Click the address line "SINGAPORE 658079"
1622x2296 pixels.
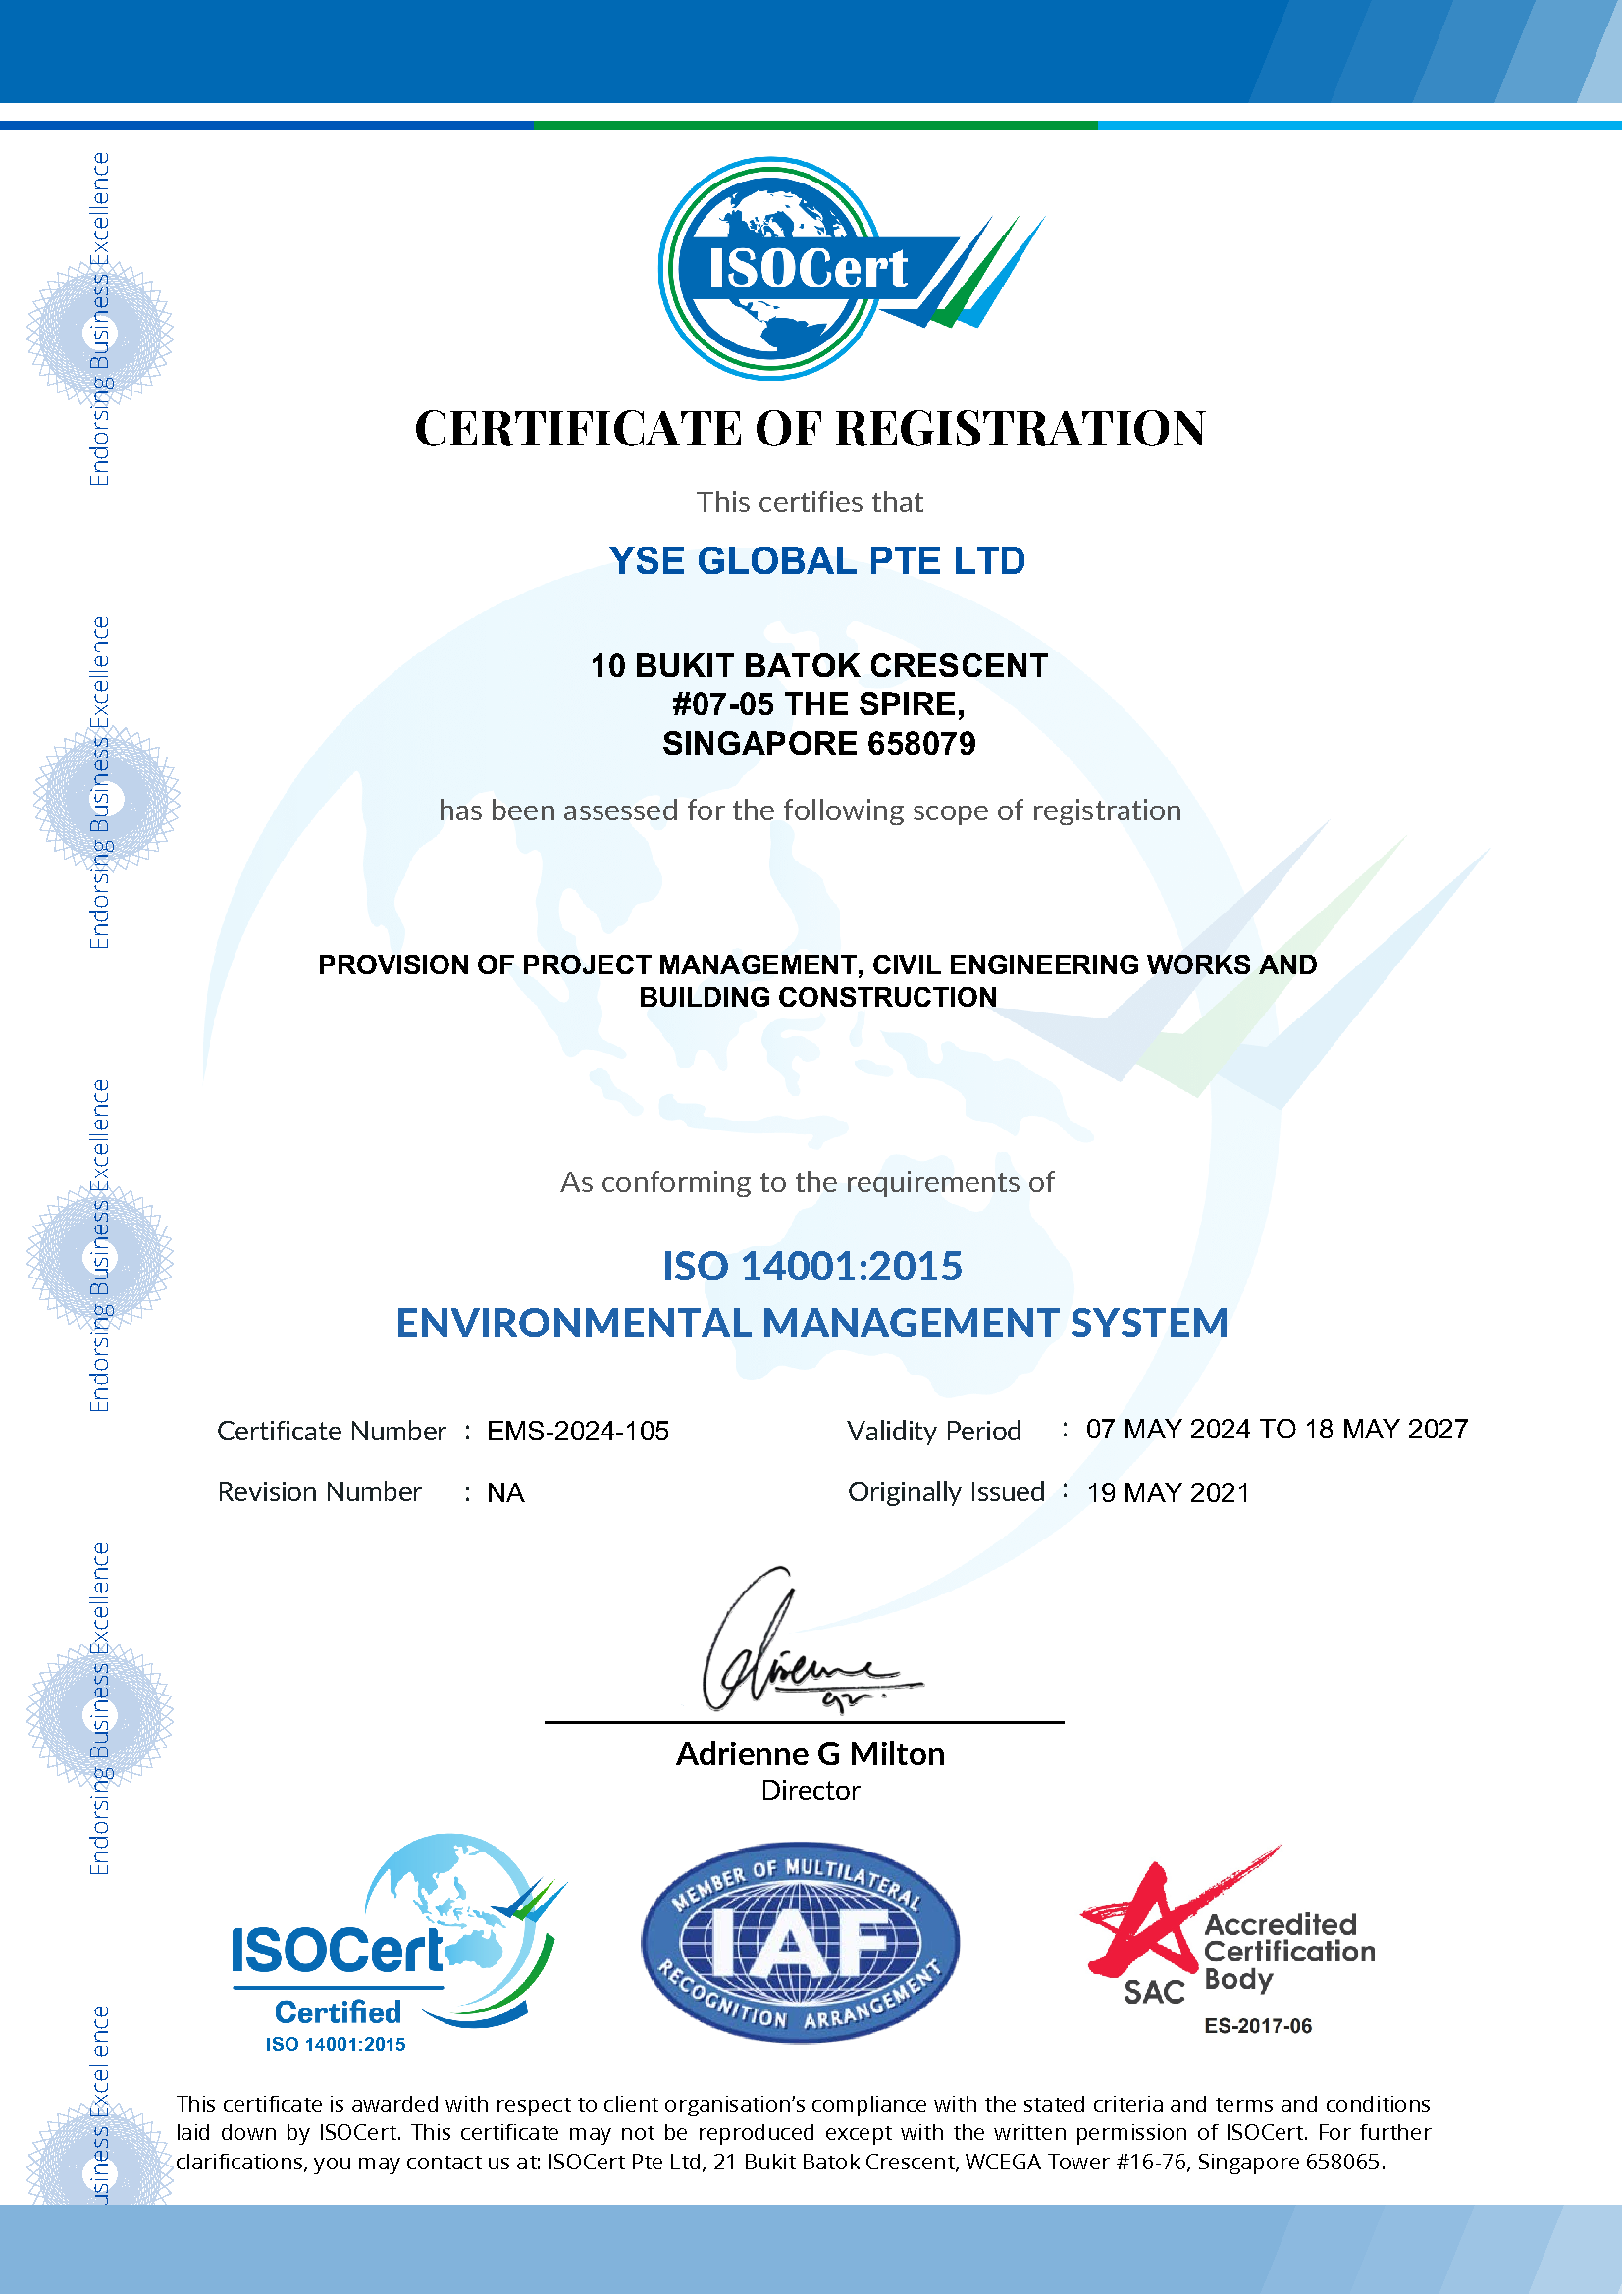point(819,744)
